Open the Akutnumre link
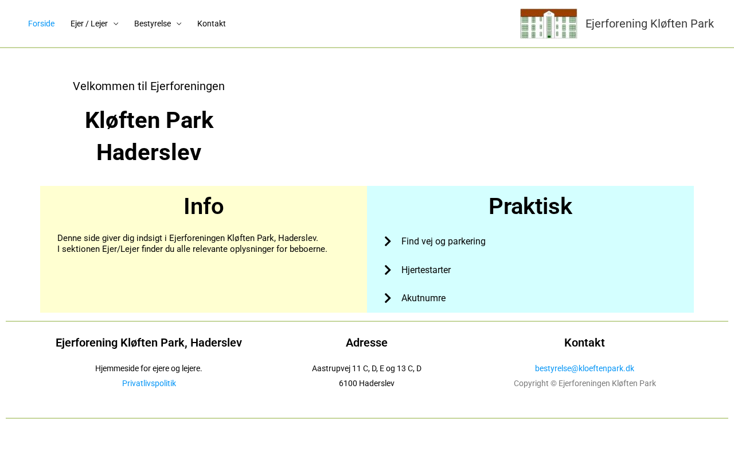734x459 pixels. [x=423, y=298]
